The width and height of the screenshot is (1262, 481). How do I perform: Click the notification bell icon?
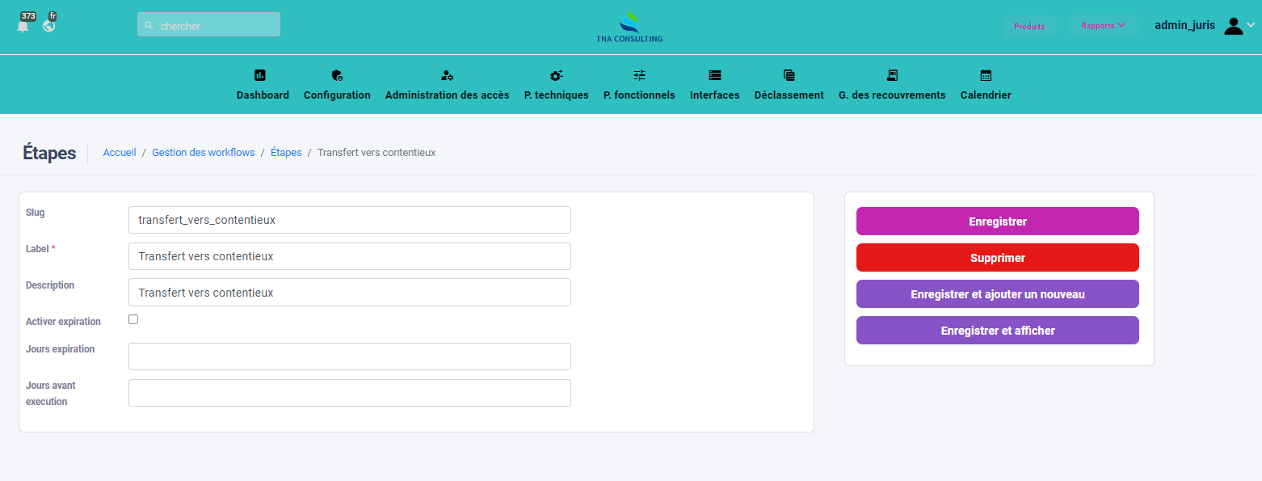23,26
